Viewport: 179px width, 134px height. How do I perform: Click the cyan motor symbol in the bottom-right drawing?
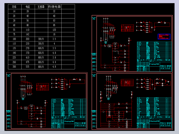(108, 99)
